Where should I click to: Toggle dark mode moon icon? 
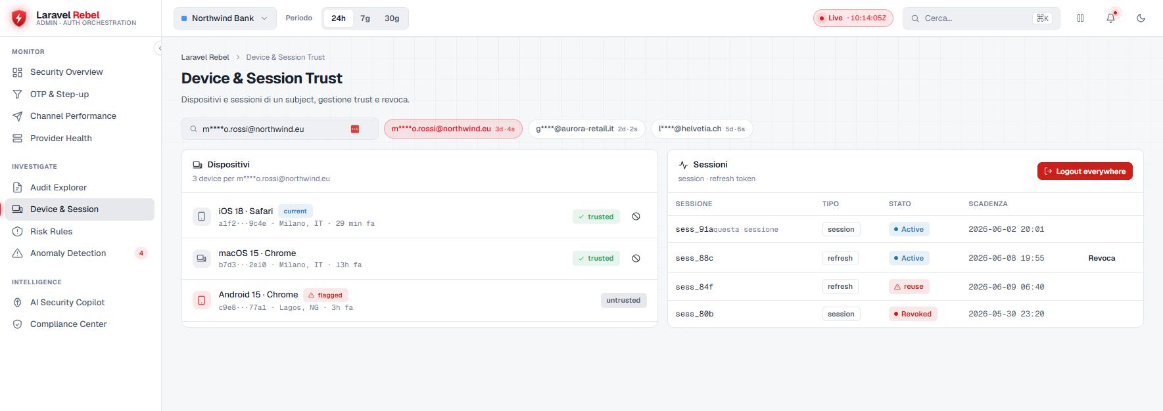1141,18
